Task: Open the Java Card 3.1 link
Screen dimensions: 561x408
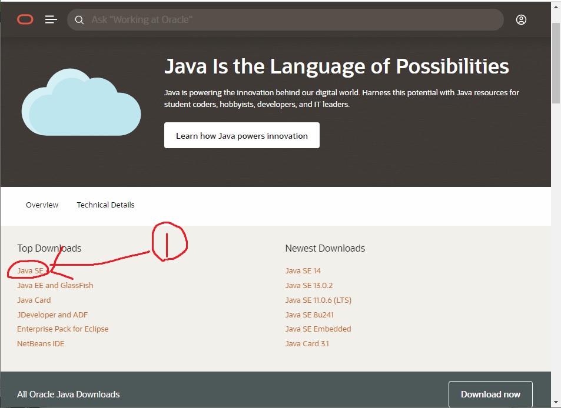Action: [x=307, y=344]
